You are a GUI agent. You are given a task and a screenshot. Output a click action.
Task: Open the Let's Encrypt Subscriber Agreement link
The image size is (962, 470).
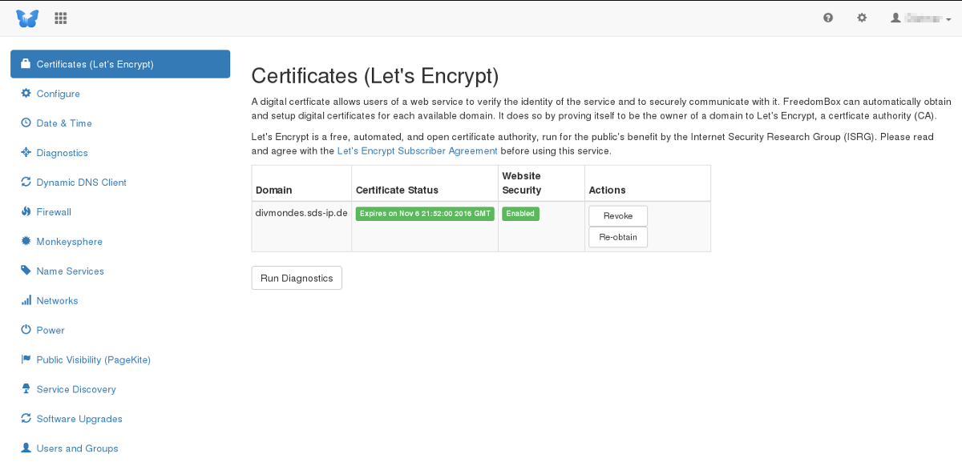[417, 151]
